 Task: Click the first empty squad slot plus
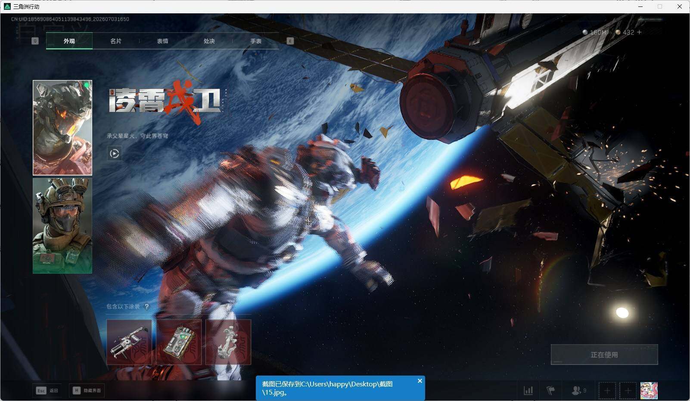coord(607,391)
